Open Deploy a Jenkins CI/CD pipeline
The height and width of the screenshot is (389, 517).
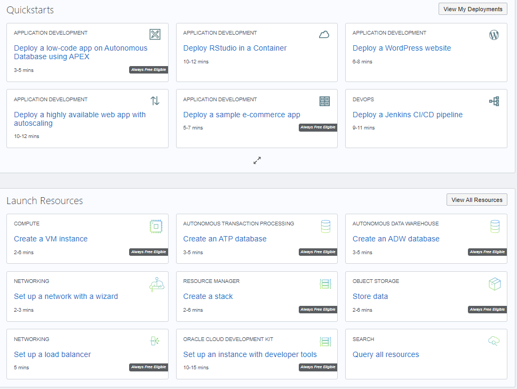click(408, 115)
